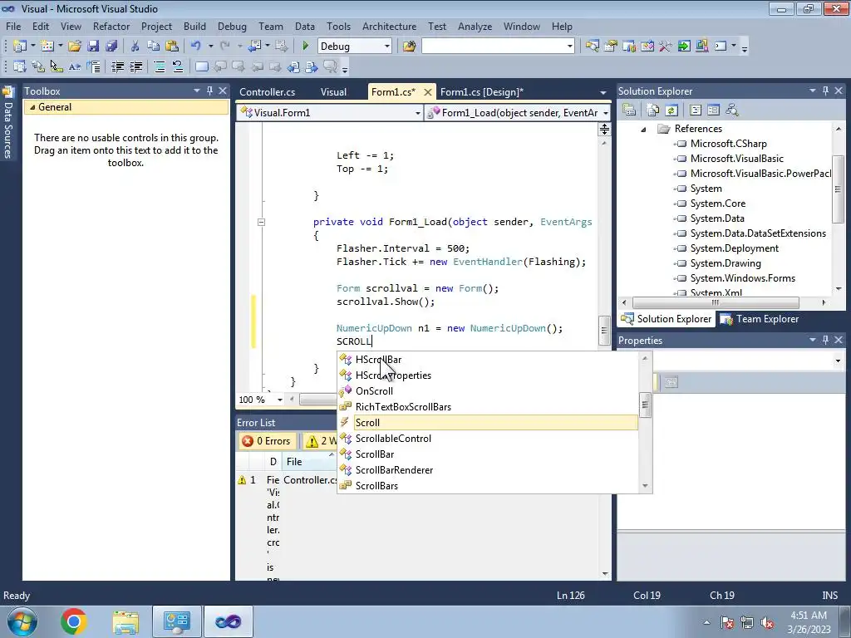Click the Add New Item toolbar icon
851x638 pixels.
(x=47, y=47)
